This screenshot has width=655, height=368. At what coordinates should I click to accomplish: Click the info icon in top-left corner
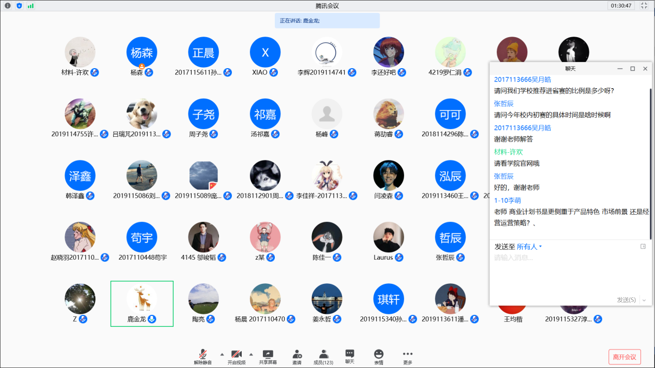(8, 6)
